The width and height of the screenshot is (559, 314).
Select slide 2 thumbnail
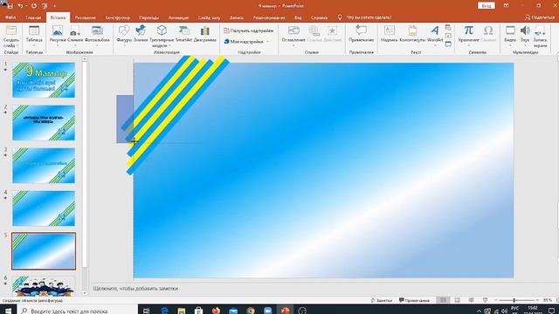[44, 123]
